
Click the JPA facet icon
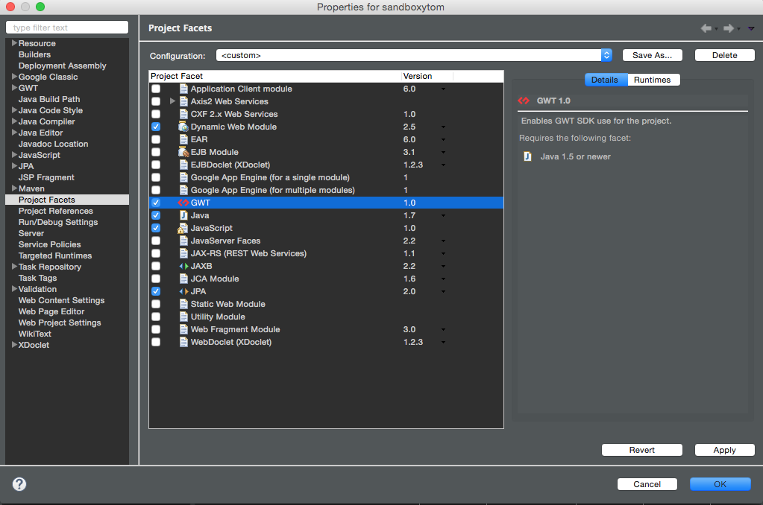(x=183, y=291)
